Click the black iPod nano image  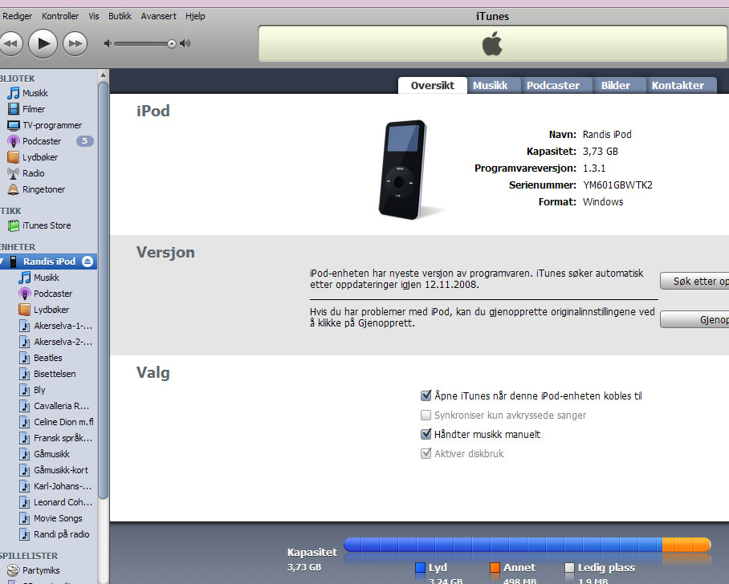(404, 169)
